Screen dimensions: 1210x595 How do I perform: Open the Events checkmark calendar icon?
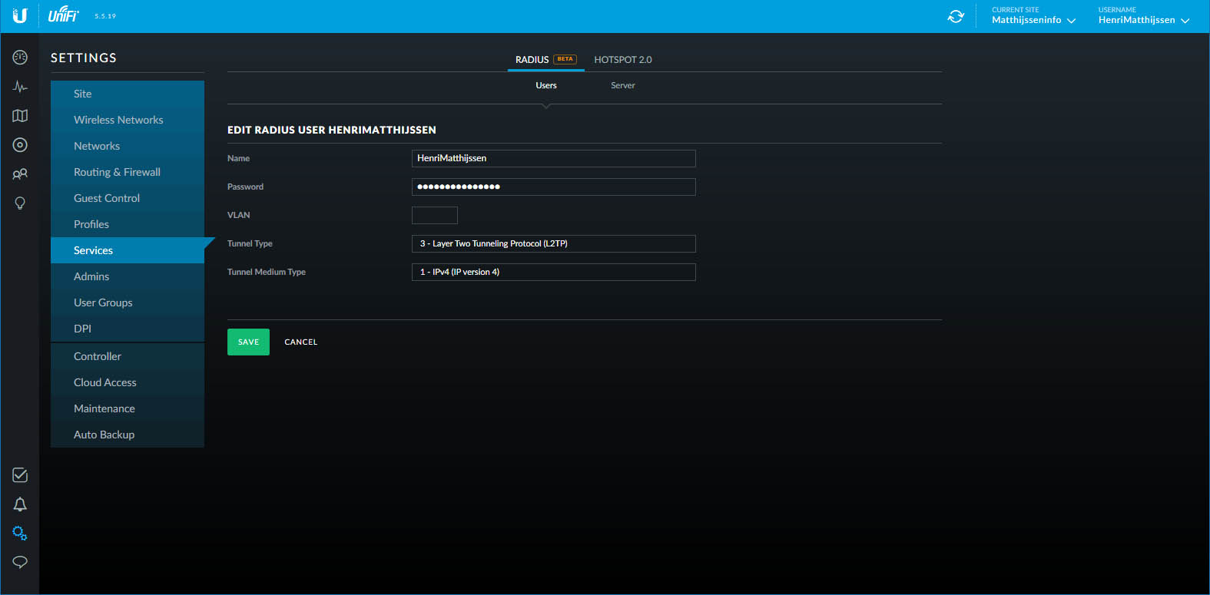click(20, 475)
